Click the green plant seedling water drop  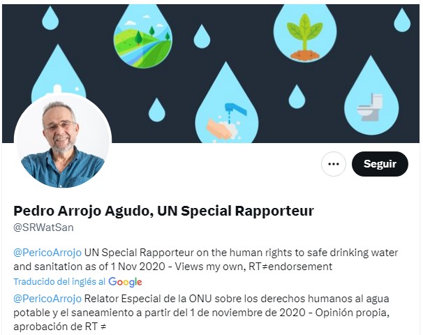305,32
